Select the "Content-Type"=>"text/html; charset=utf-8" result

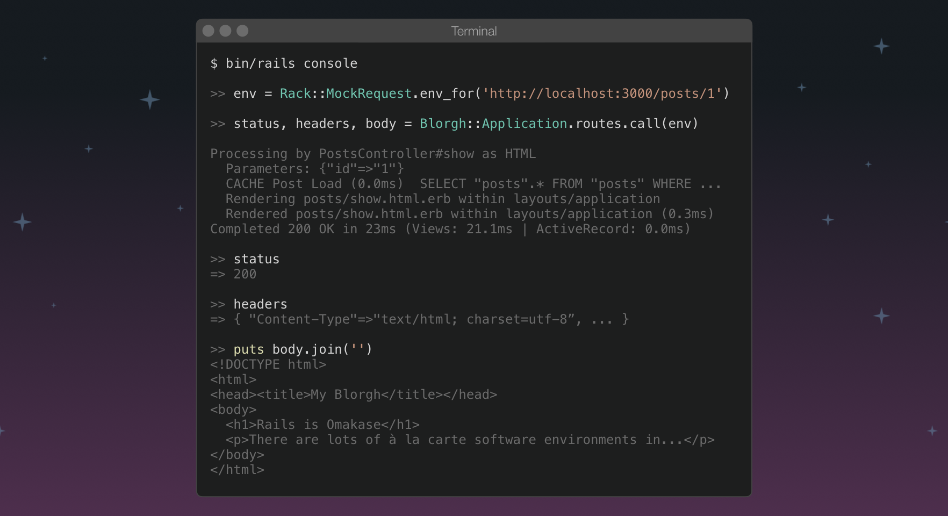point(420,319)
